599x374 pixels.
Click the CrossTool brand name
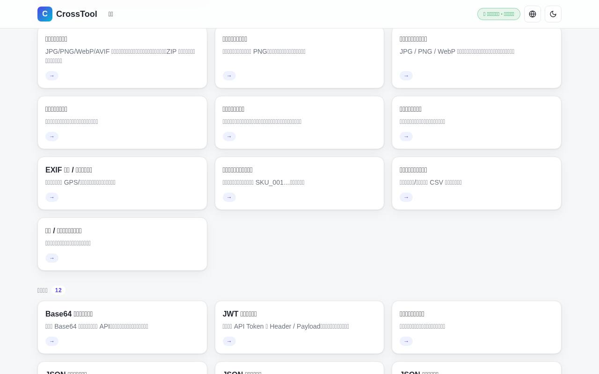pyautogui.click(x=77, y=14)
